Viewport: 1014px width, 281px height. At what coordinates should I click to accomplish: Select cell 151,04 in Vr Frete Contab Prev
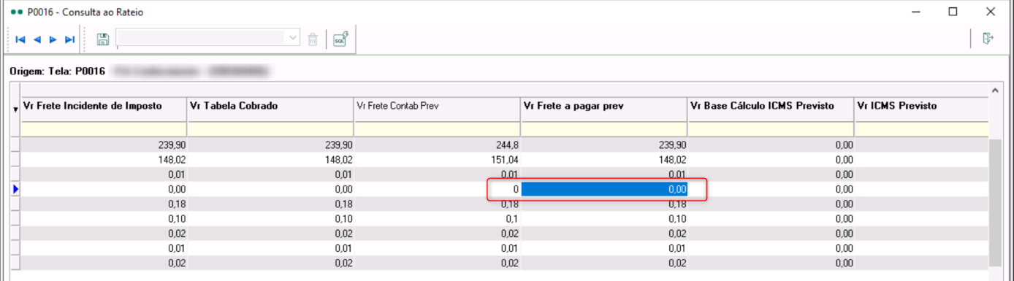pos(437,160)
